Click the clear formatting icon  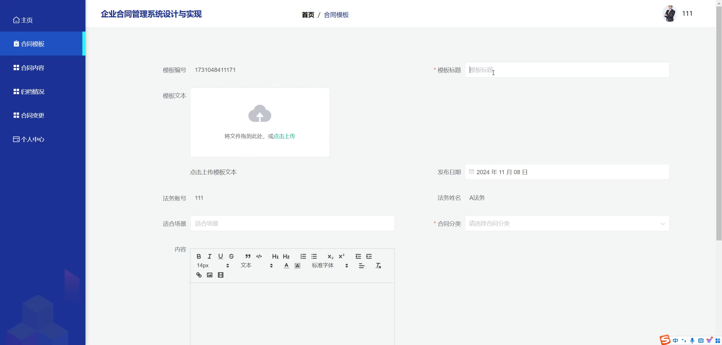coord(378,266)
